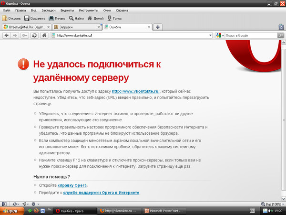Switch to Ошибка - Opera taskbar button
Image resolution: width=286 pixels, height=215 pixels.
[x=75, y=211]
